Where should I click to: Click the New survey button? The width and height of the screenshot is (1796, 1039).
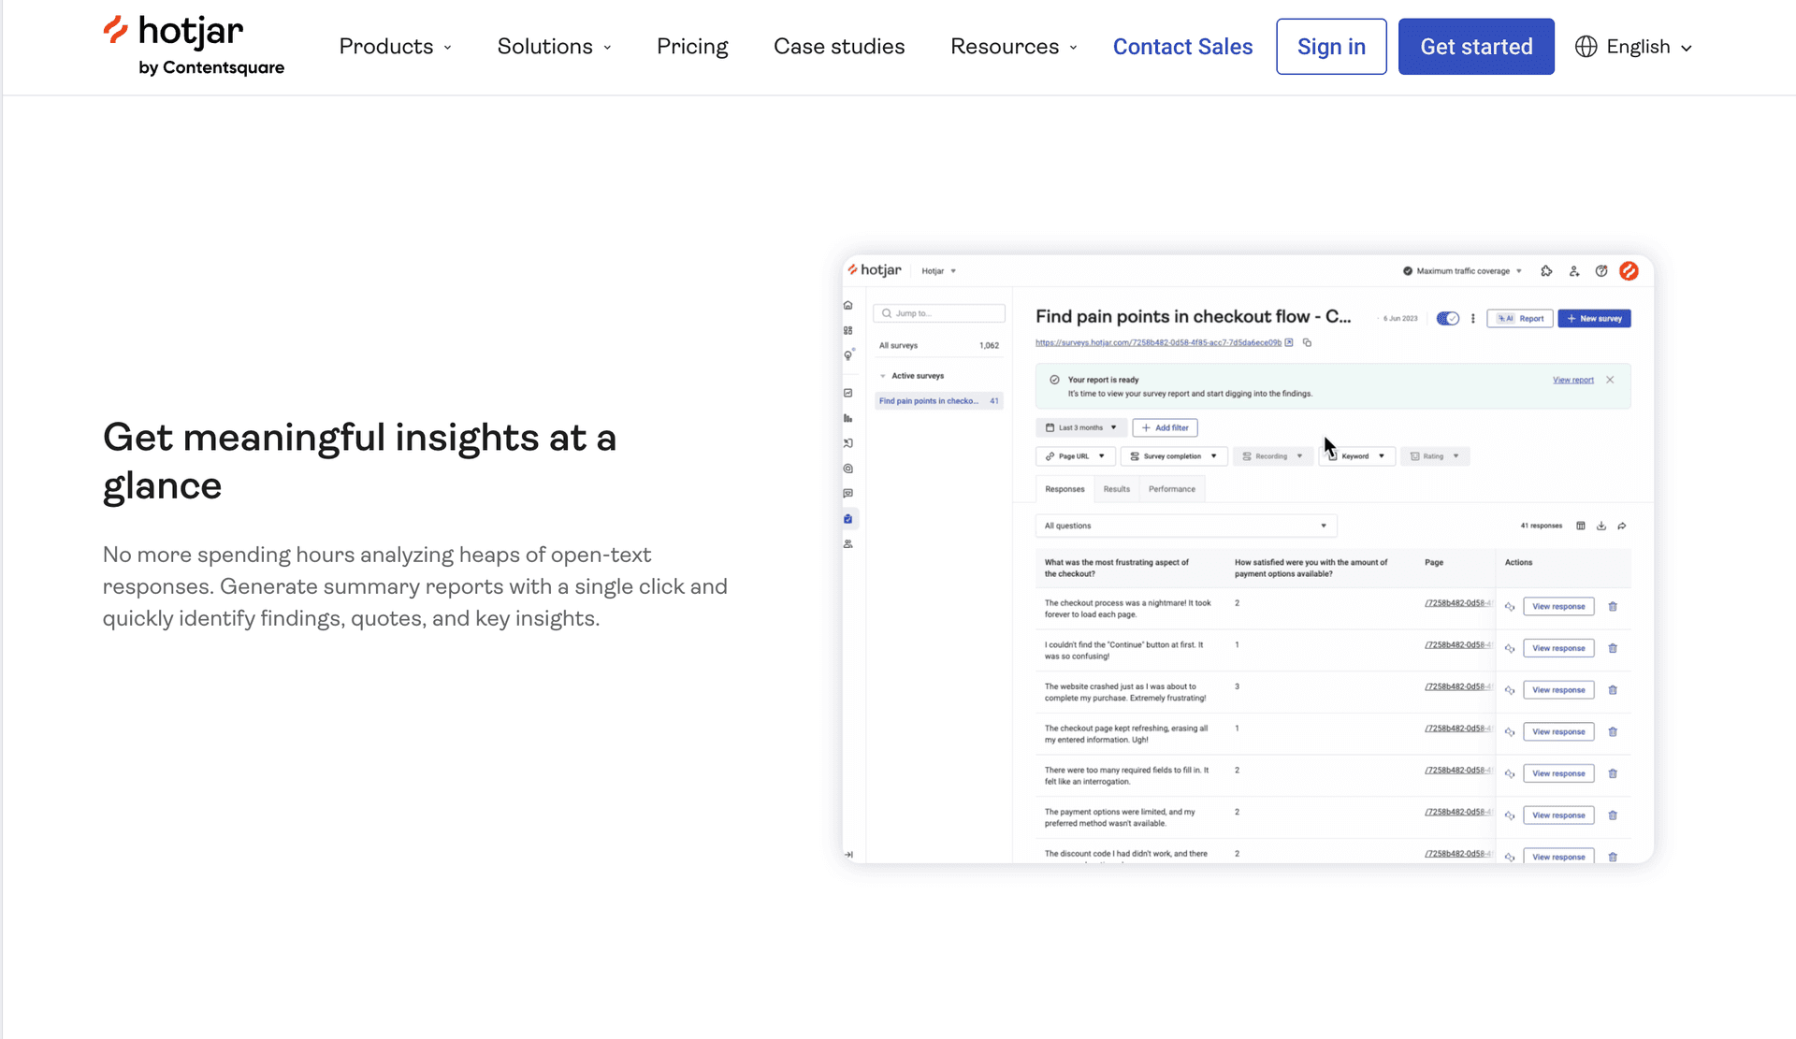(1595, 319)
